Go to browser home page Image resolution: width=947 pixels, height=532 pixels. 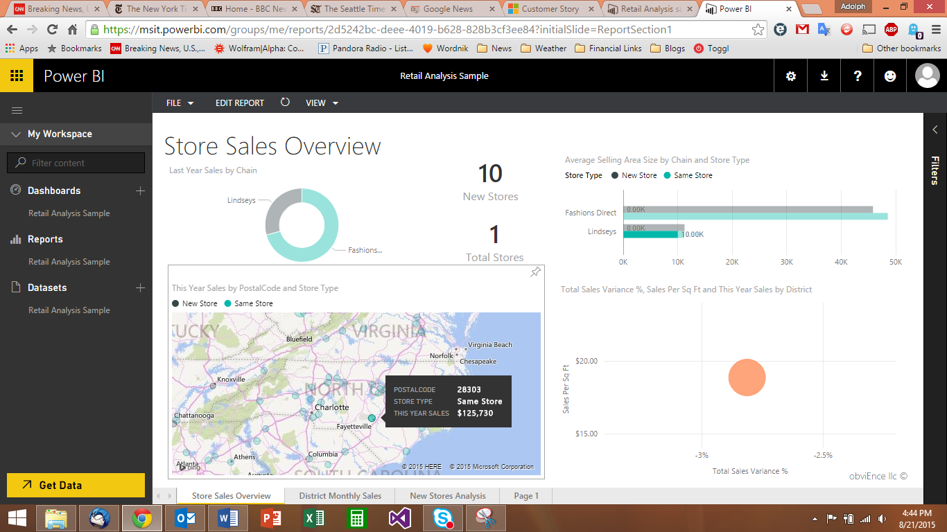tap(72, 30)
